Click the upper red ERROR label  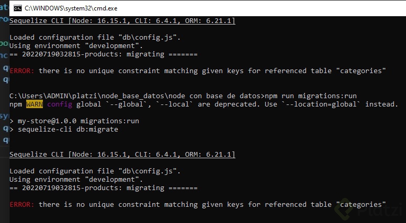22,71
